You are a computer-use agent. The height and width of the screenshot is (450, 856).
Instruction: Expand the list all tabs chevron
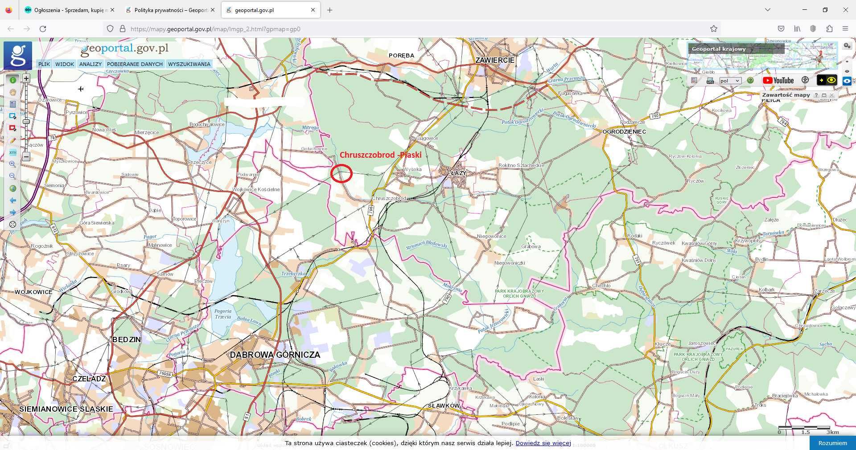[767, 10]
